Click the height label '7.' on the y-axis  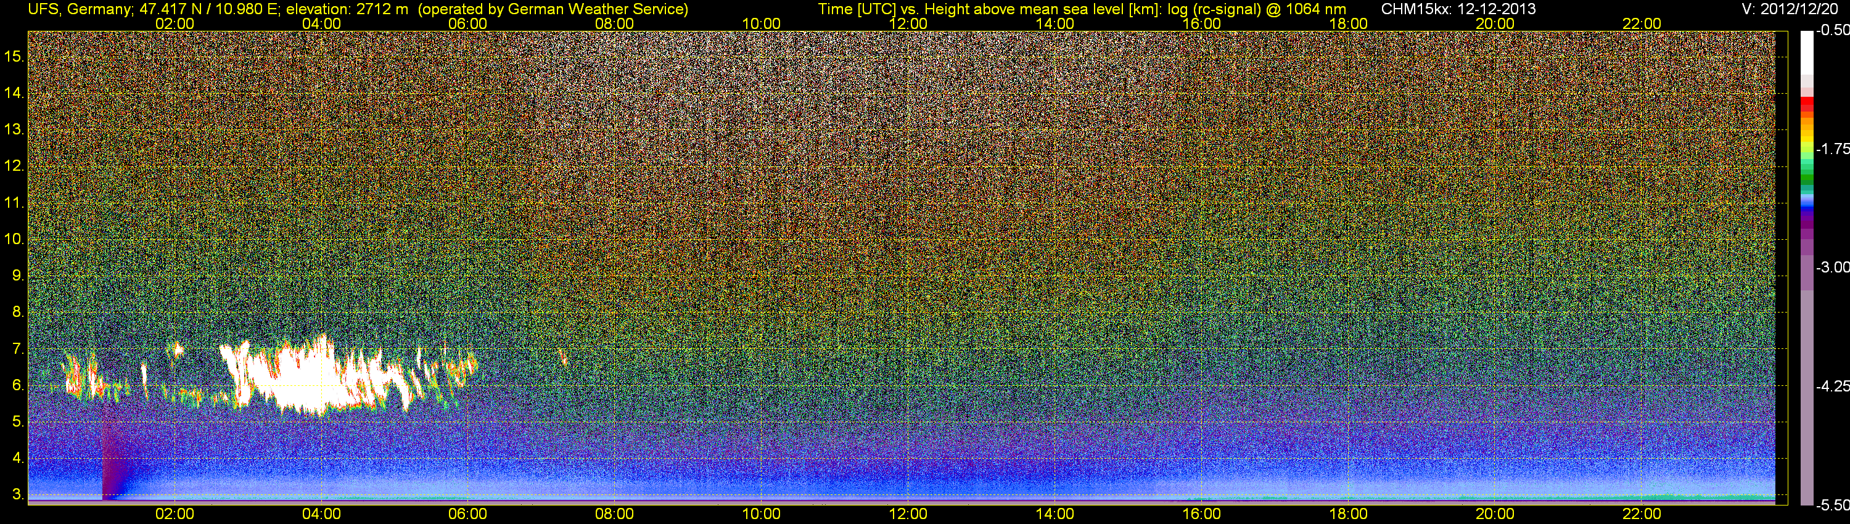point(18,349)
